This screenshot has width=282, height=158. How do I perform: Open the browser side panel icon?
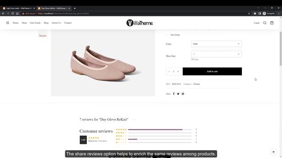click(x=260, y=14)
